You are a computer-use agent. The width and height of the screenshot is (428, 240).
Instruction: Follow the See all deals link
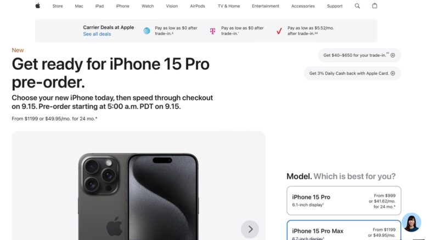[97, 34]
